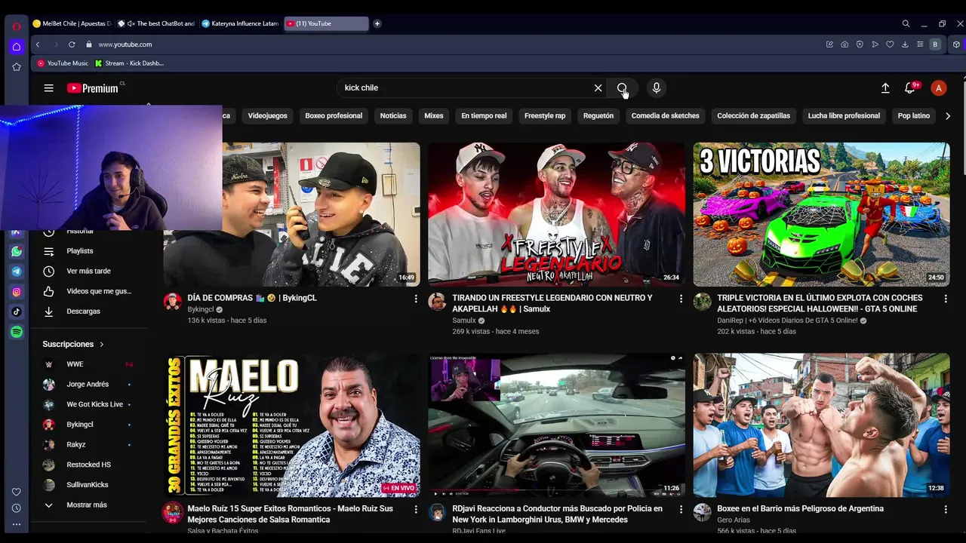Open extensions cube icon
The height and width of the screenshot is (543, 966).
point(956,44)
